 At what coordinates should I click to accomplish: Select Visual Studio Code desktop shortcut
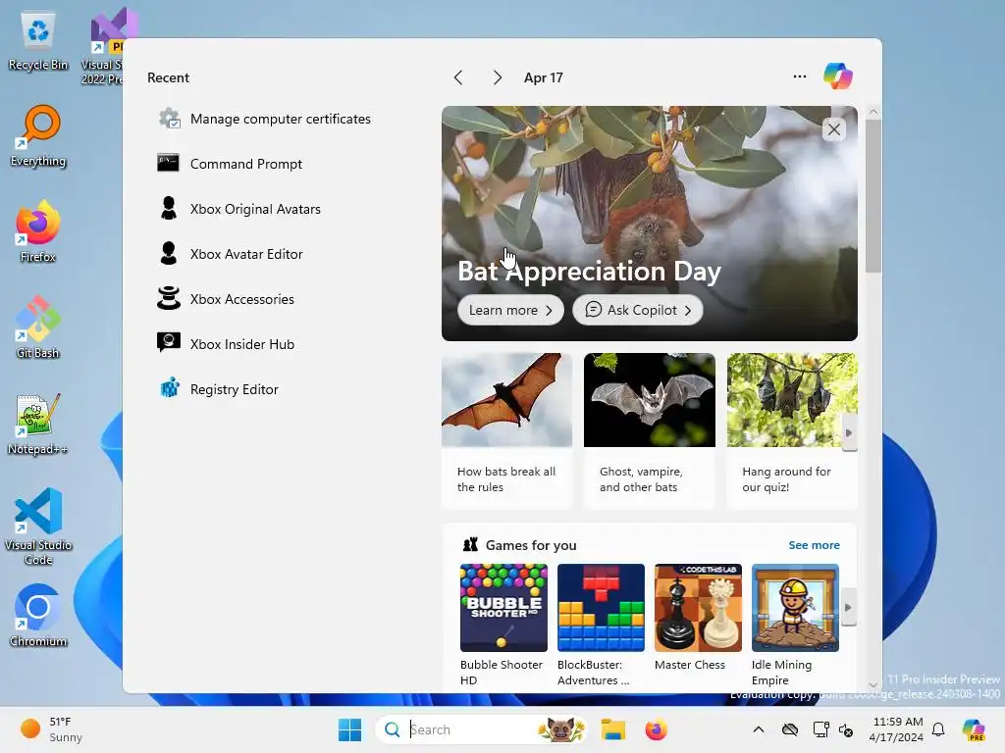[x=38, y=527]
